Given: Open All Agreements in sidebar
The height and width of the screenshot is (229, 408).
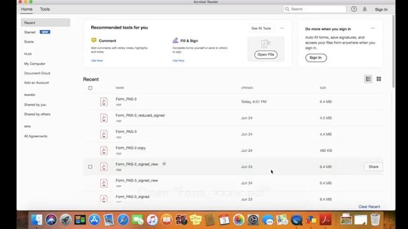Looking at the screenshot, I should (36, 136).
